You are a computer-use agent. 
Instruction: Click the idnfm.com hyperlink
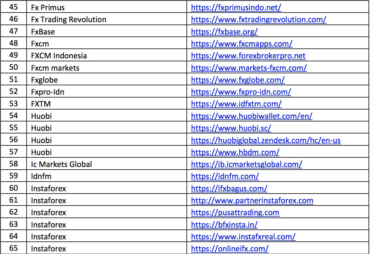pos(225,176)
